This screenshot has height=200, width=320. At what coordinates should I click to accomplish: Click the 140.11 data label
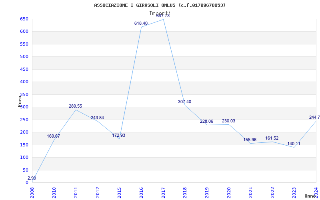pos(294,144)
